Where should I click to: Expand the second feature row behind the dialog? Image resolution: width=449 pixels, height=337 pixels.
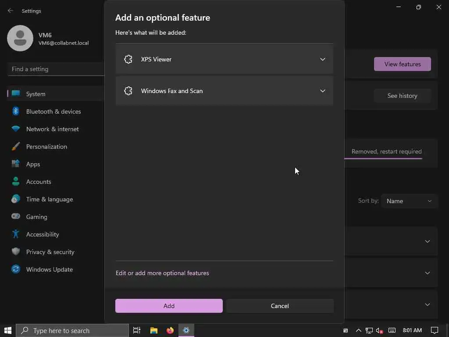[x=427, y=273]
